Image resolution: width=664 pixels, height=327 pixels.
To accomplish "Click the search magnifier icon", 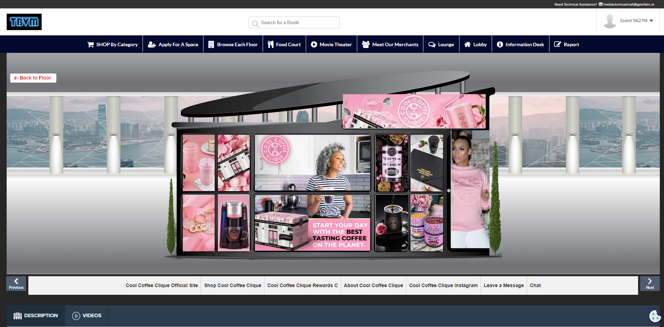I will [x=255, y=23].
